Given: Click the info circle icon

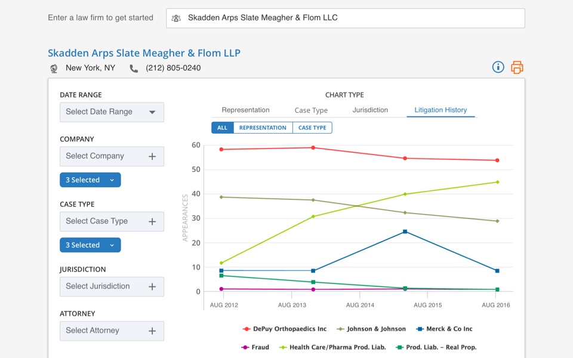Looking at the screenshot, I should [498, 67].
